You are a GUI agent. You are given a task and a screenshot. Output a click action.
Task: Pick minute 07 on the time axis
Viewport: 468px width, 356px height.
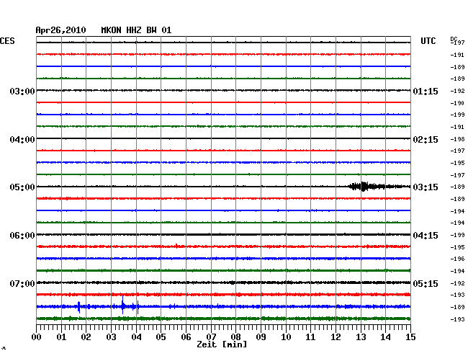tap(211, 337)
